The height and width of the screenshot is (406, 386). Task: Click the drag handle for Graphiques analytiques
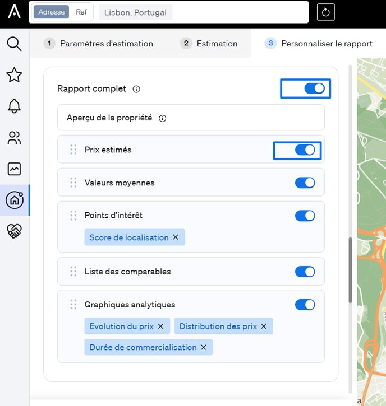click(x=73, y=305)
